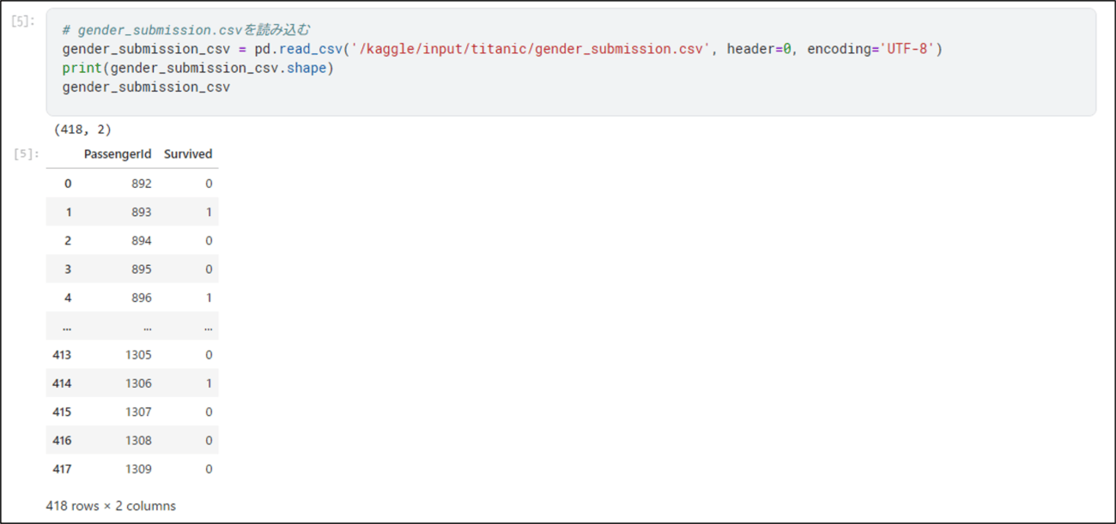Click the last code line 'gender_submission_csv'
The height and width of the screenshot is (524, 1116).
point(146,87)
